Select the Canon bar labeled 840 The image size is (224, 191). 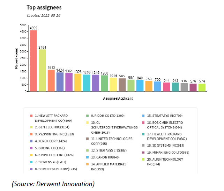coord(140,86)
